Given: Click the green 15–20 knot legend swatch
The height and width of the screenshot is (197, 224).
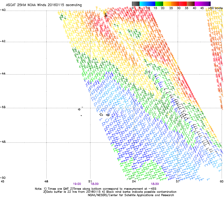Looking at the screenshot, I should (159, 4).
